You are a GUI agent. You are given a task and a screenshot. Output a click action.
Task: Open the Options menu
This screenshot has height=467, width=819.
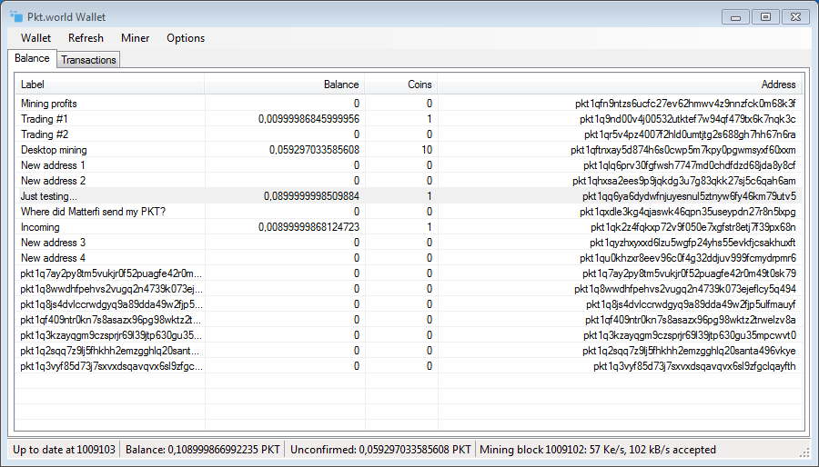[186, 38]
